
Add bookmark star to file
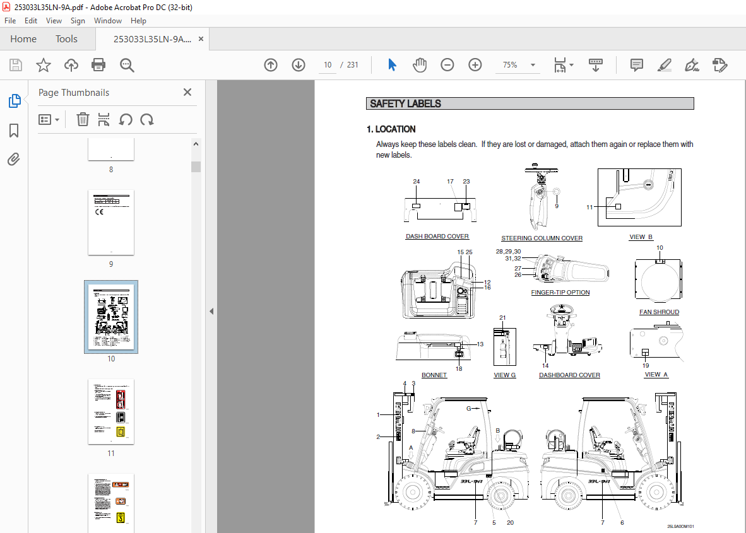(x=43, y=65)
